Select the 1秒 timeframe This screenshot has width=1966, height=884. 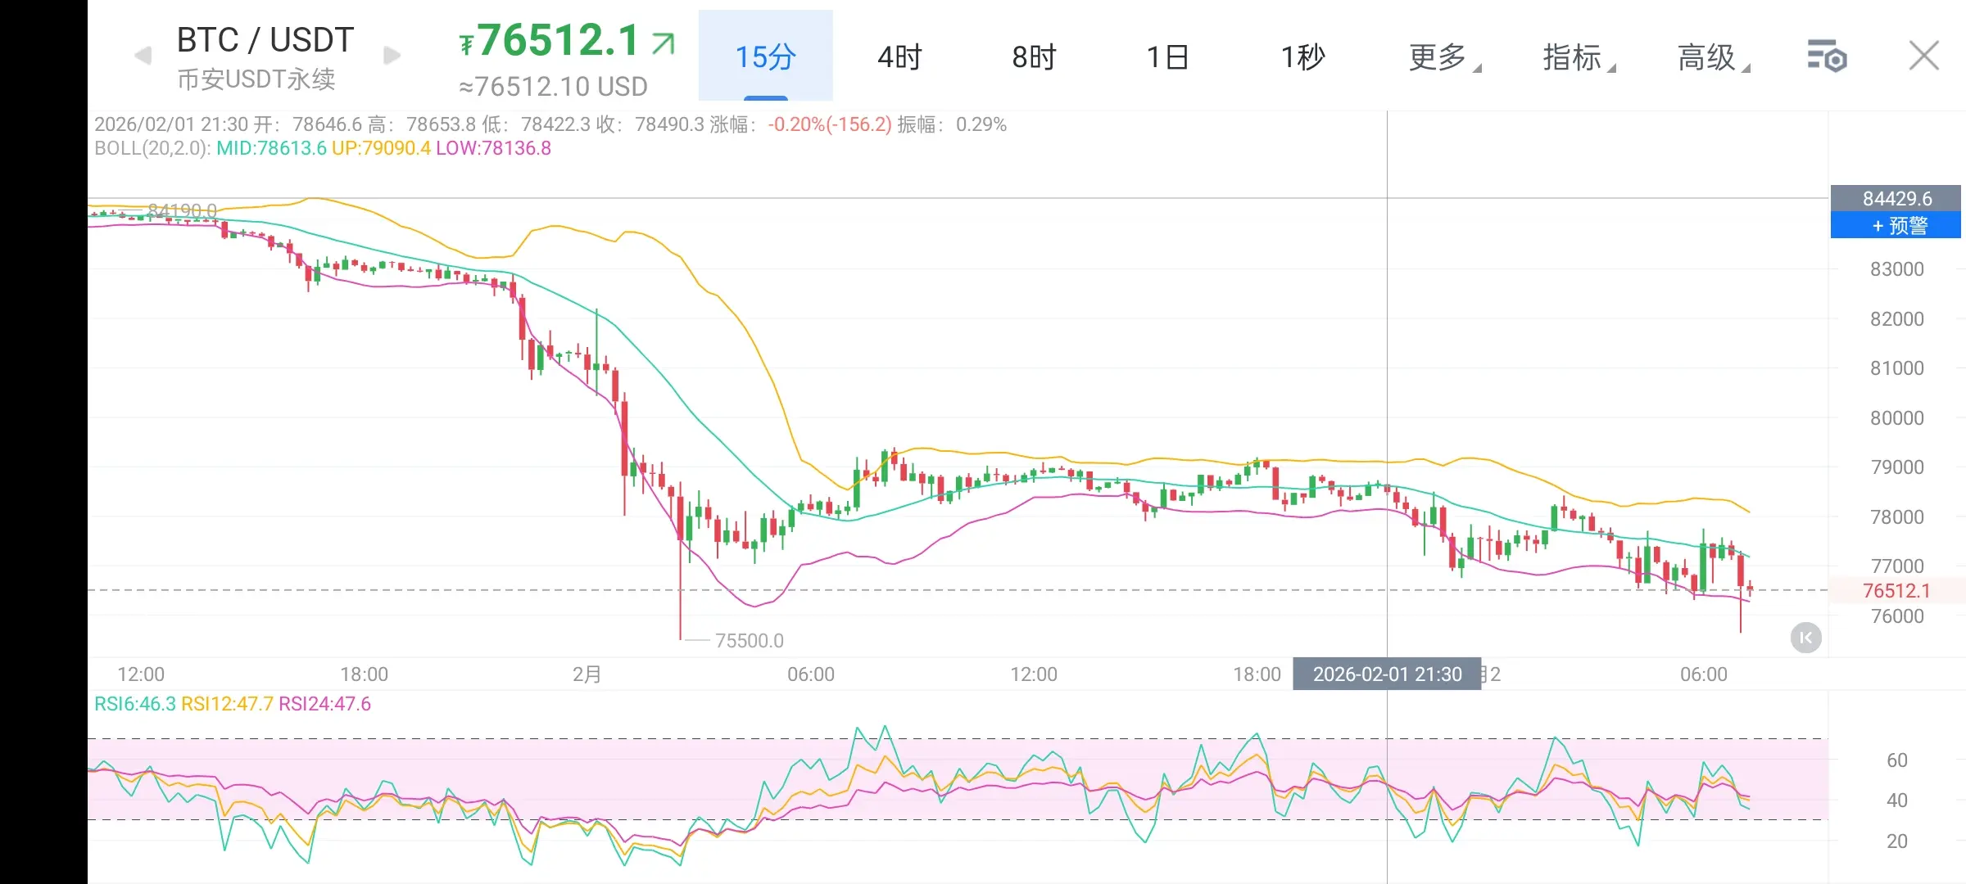[x=1302, y=56]
